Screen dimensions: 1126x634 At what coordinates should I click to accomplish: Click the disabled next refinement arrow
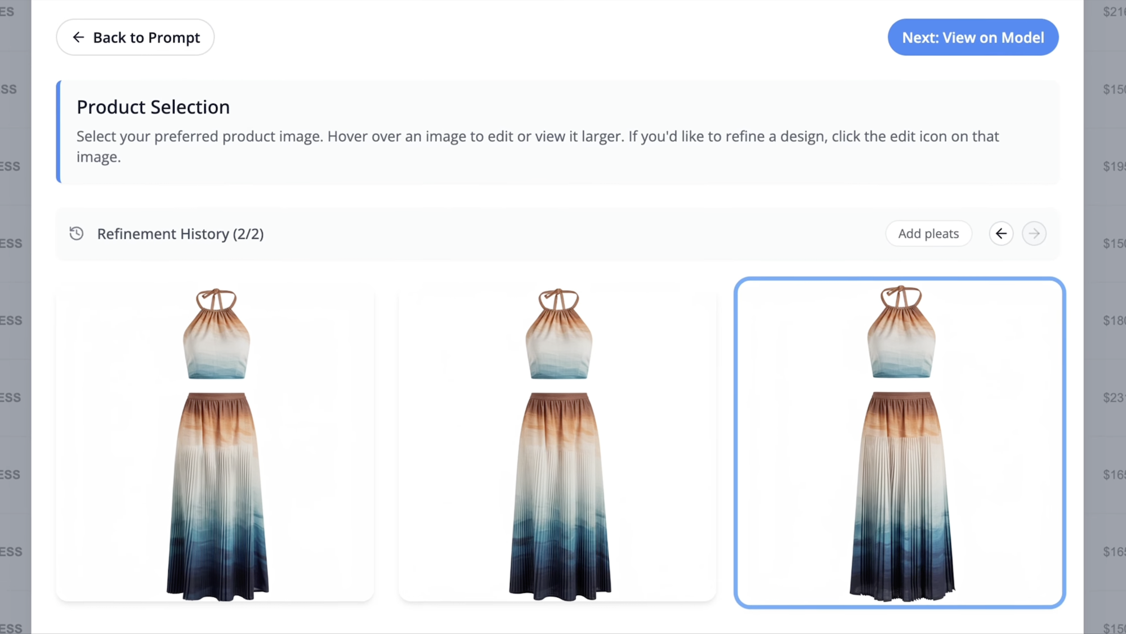tap(1034, 234)
